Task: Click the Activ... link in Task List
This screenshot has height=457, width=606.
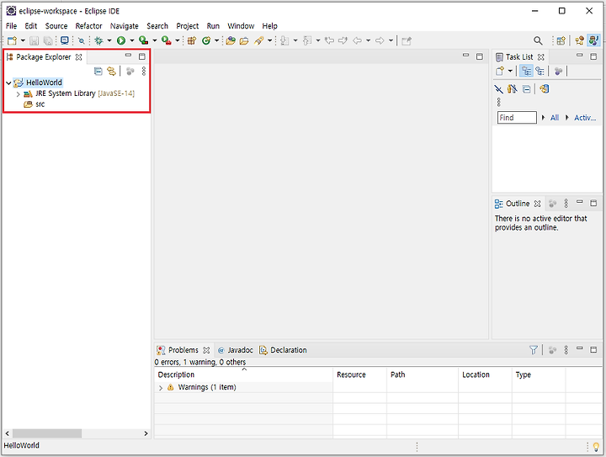Action: pos(585,118)
